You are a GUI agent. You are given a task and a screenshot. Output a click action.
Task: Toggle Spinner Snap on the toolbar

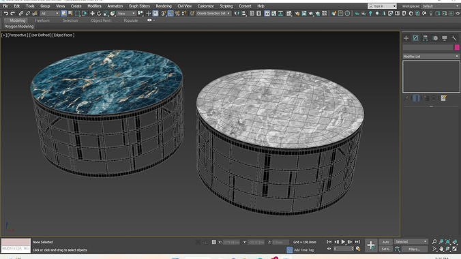coord(184,14)
